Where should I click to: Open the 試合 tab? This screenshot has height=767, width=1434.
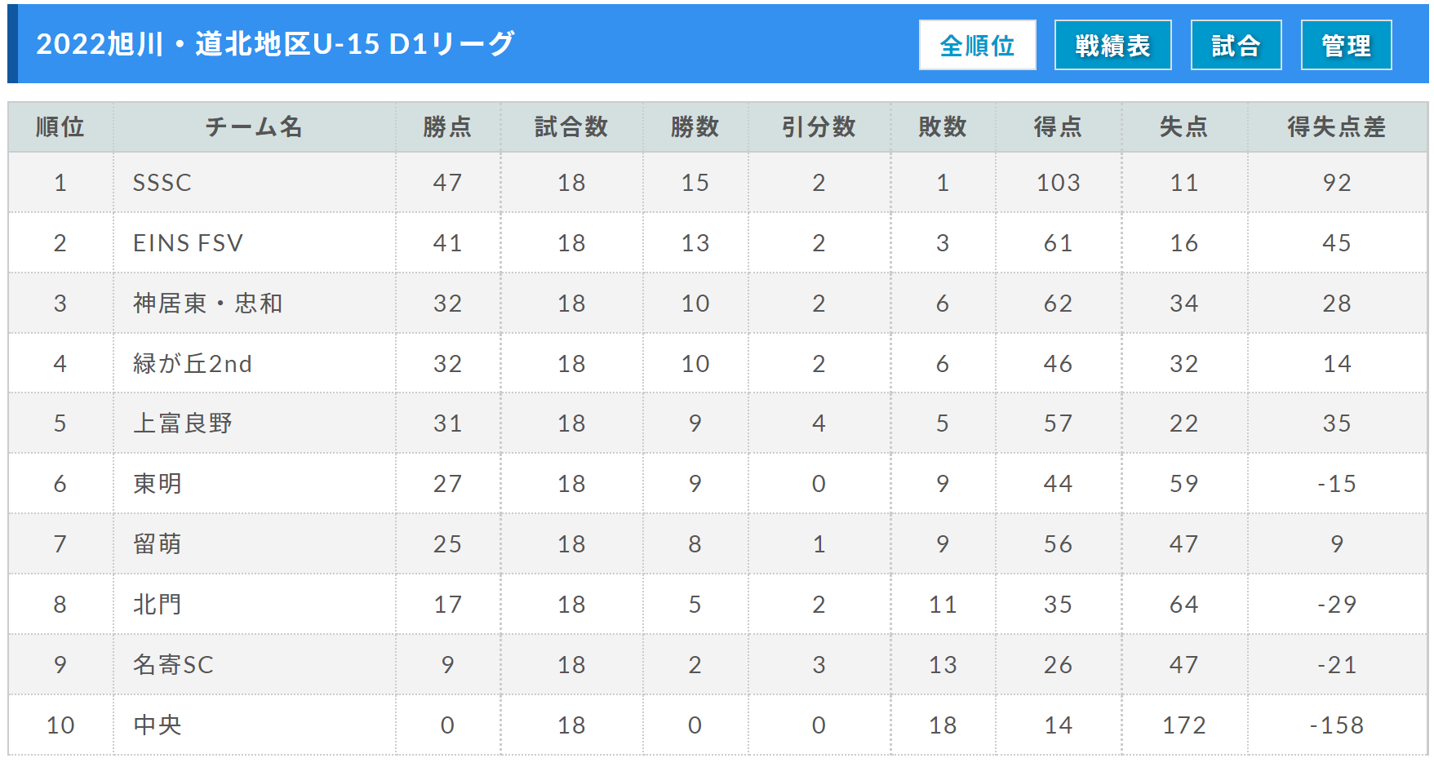[1236, 45]
